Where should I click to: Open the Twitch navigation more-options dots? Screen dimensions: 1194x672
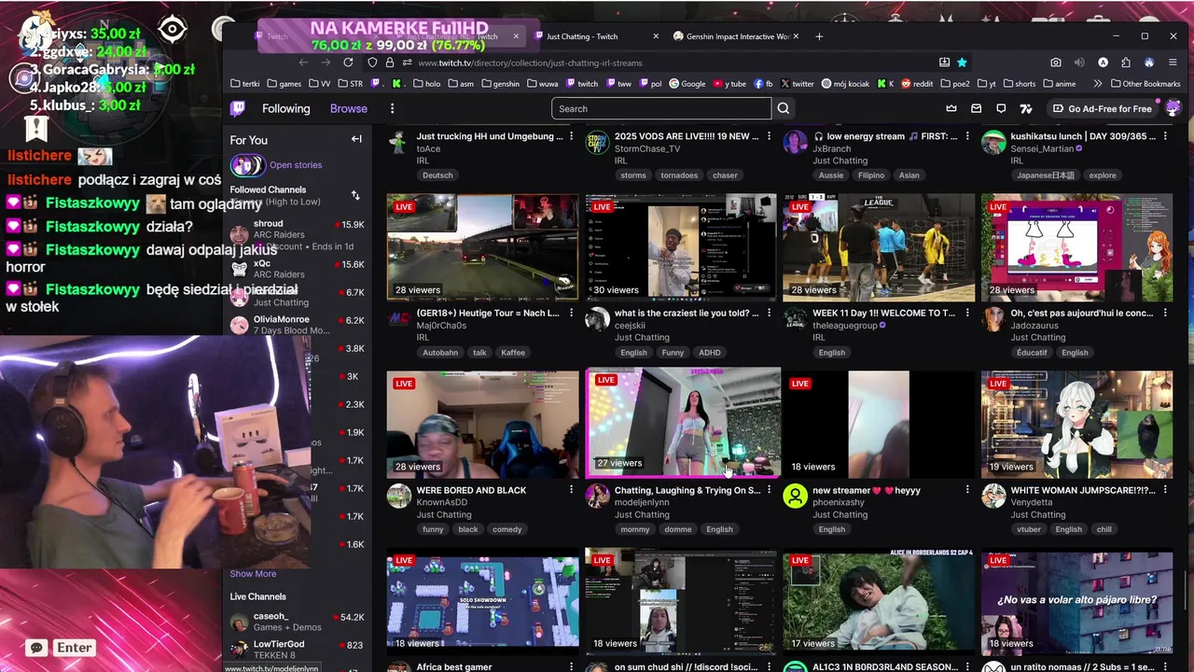click(x=392, y=108)
